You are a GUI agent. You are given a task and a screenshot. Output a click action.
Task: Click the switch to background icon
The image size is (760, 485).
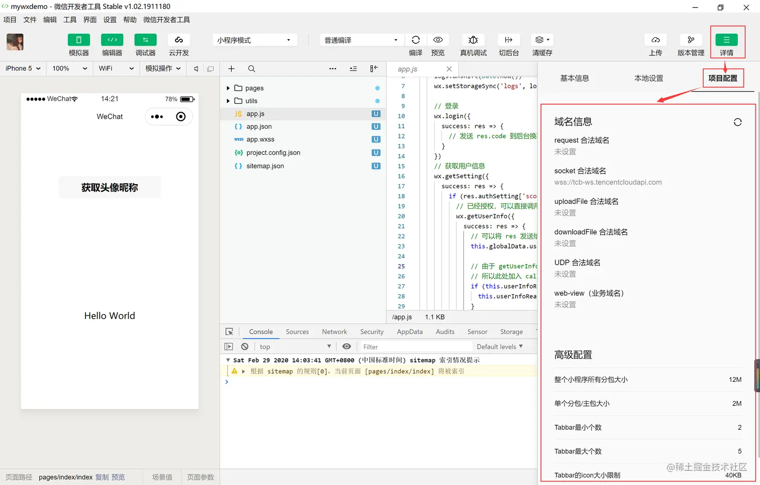coord(509,40)
